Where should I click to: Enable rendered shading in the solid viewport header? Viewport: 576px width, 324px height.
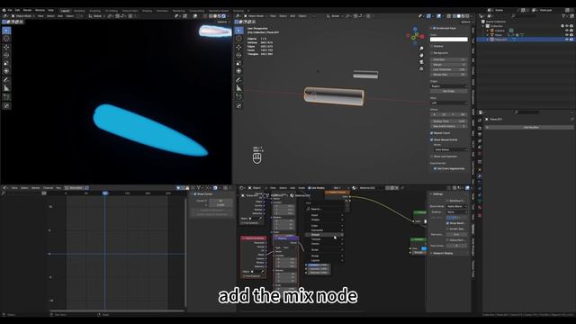(468, 16)
